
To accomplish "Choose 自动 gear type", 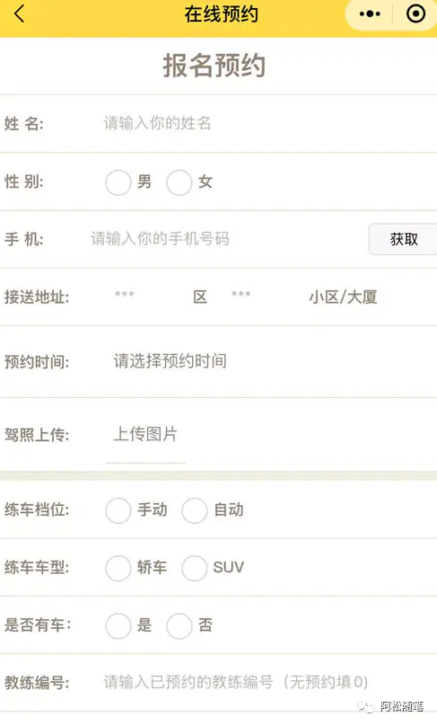I will [x=194, y=510].
